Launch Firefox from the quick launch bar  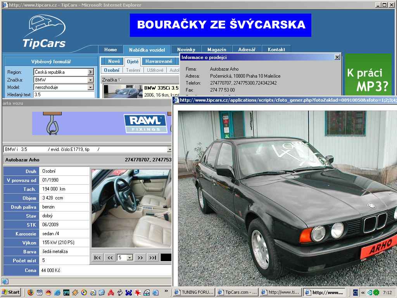pyautogui.click(x=30, y=293)
